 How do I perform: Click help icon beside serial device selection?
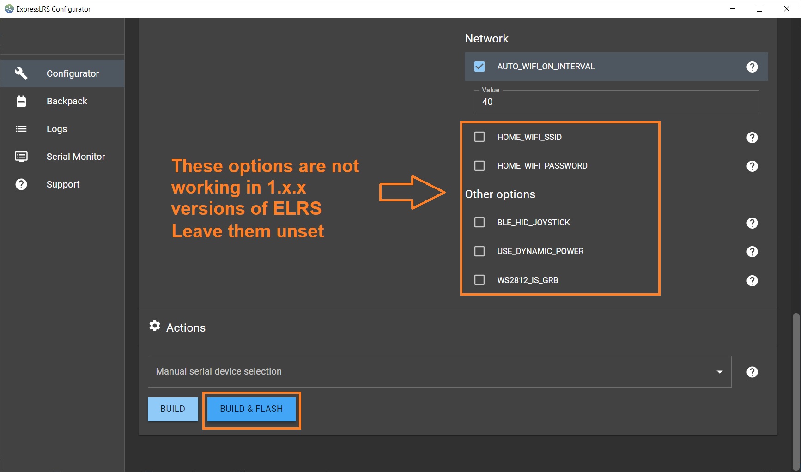coord(752,372)
